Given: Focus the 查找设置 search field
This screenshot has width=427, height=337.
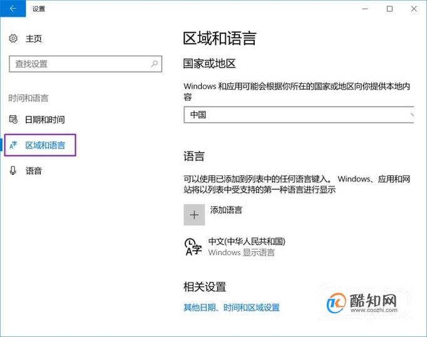Looking at the screenshot, I should tap(86, 64).
